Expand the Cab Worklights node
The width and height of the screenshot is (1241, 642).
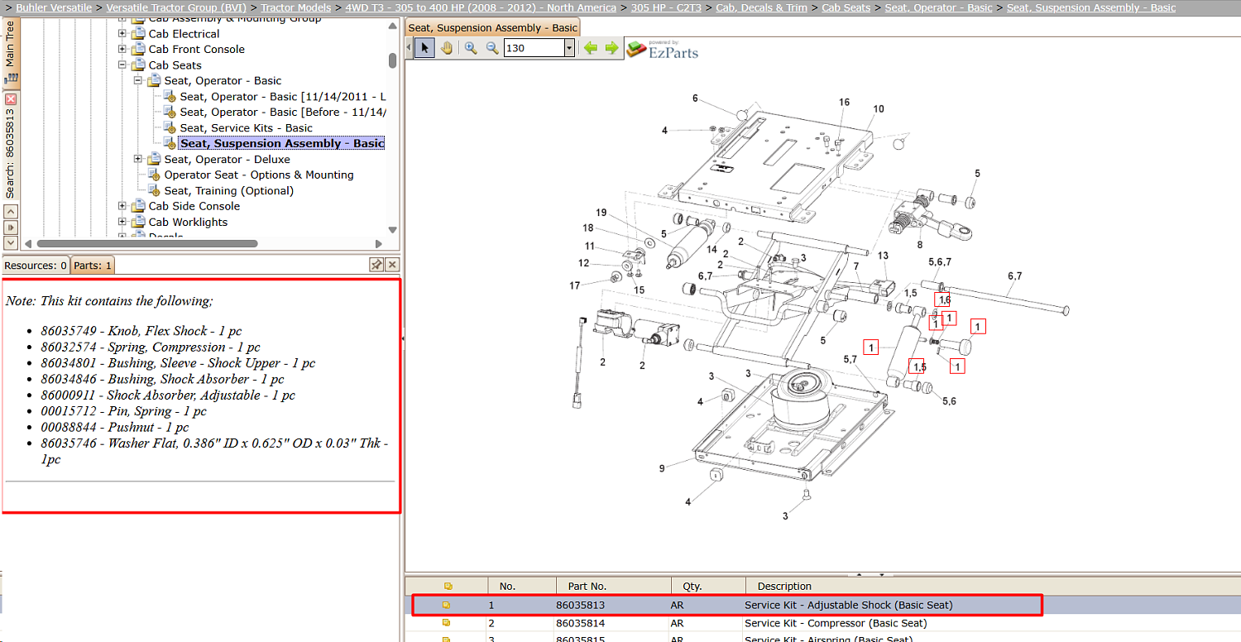(x=122, y=223)
